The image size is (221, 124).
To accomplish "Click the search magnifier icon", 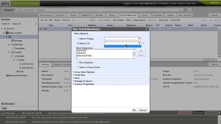I will coord(190,10).
